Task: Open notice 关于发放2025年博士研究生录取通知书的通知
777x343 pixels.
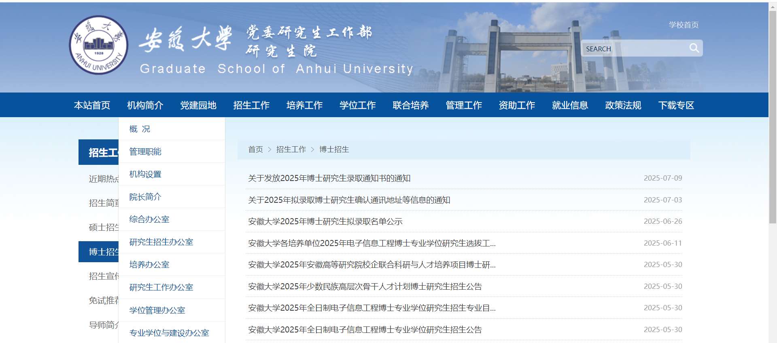Action: click(329, 178)
